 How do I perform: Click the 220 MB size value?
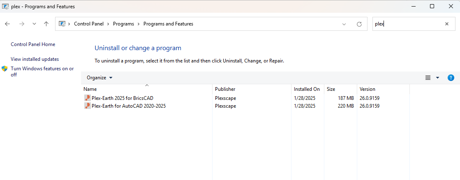346,106
